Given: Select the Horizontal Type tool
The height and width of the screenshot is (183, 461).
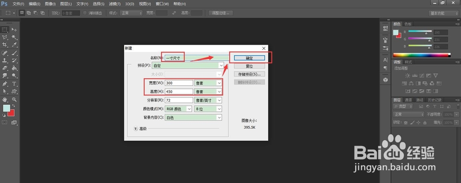Looking at the screenshot, I should (14, 84).
